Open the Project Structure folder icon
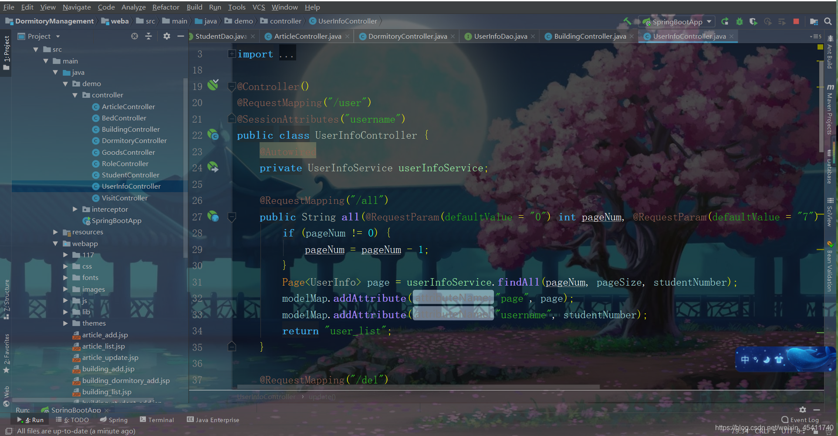This screenshot has width=838, height=436. (814, 21)
